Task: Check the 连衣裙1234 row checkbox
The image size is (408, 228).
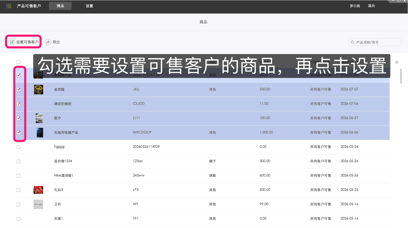Action: point(19,161)
